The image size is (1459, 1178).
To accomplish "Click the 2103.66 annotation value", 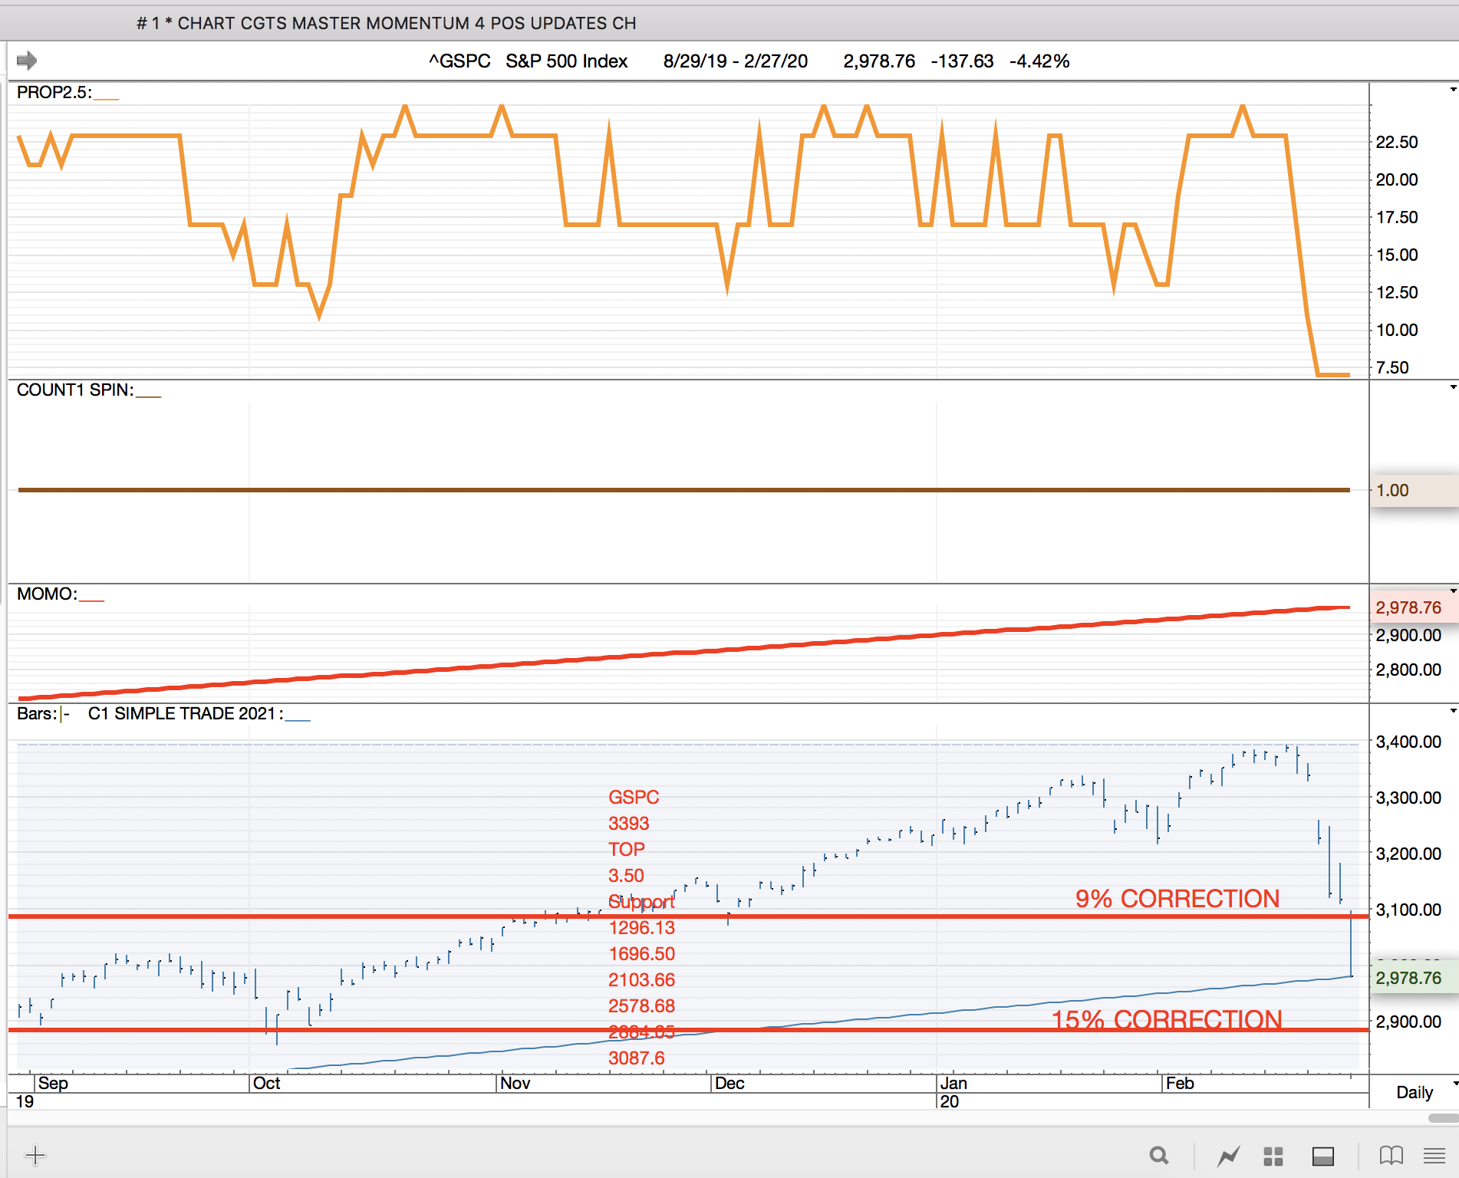I will (x=641, y=979).
